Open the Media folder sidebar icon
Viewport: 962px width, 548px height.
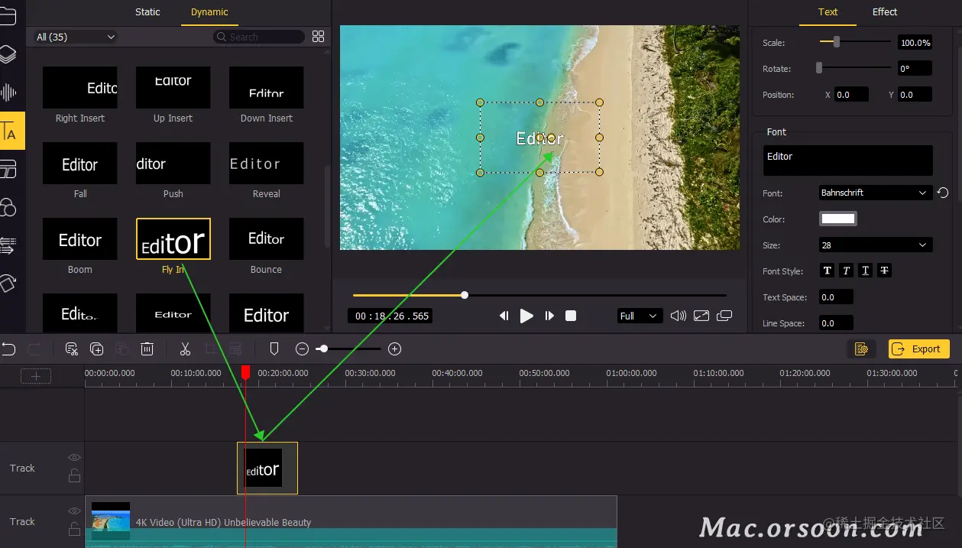pyautogui.click(x=7, y=16)
